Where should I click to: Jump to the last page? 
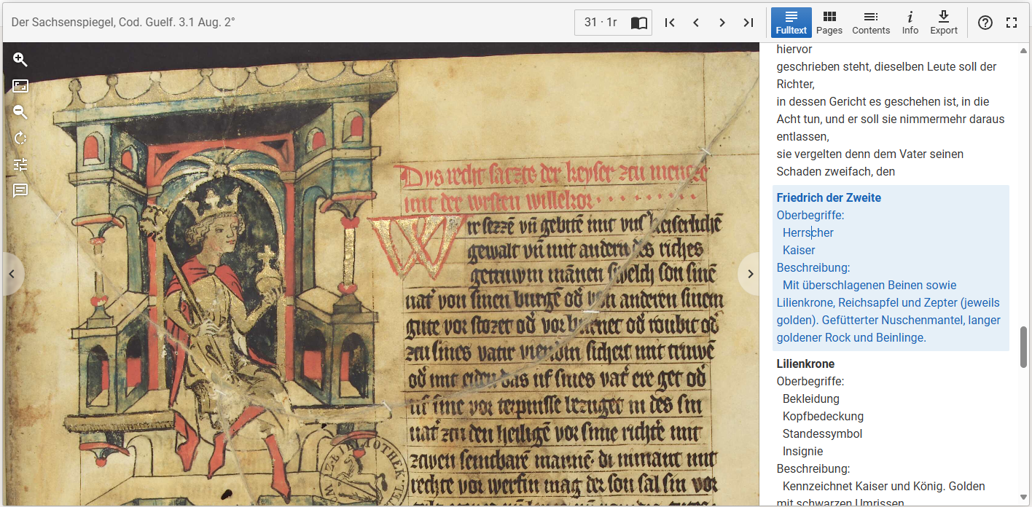click(748, 23)
